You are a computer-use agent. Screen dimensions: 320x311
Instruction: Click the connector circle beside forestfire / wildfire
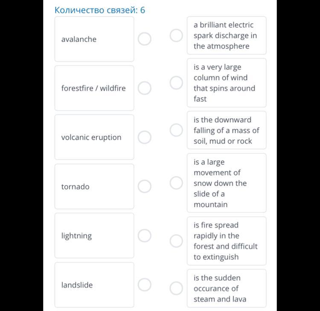[x=144, y=88]
